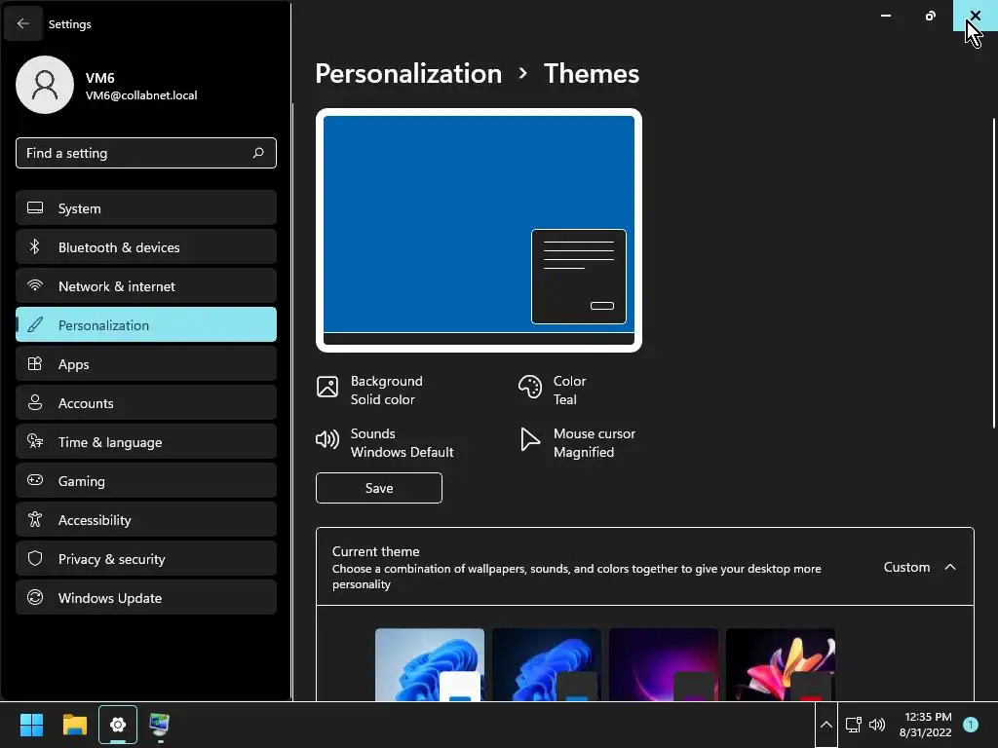Click the Accessibility figure icon
Screen dimensions: 998x748
point(35,519)
